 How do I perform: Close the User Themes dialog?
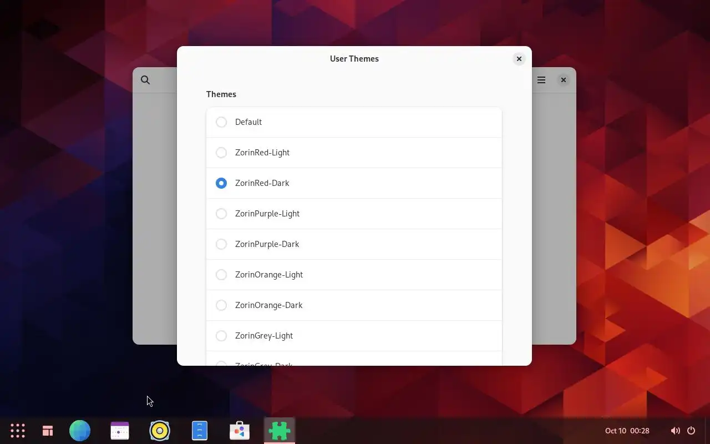point(519,59)
